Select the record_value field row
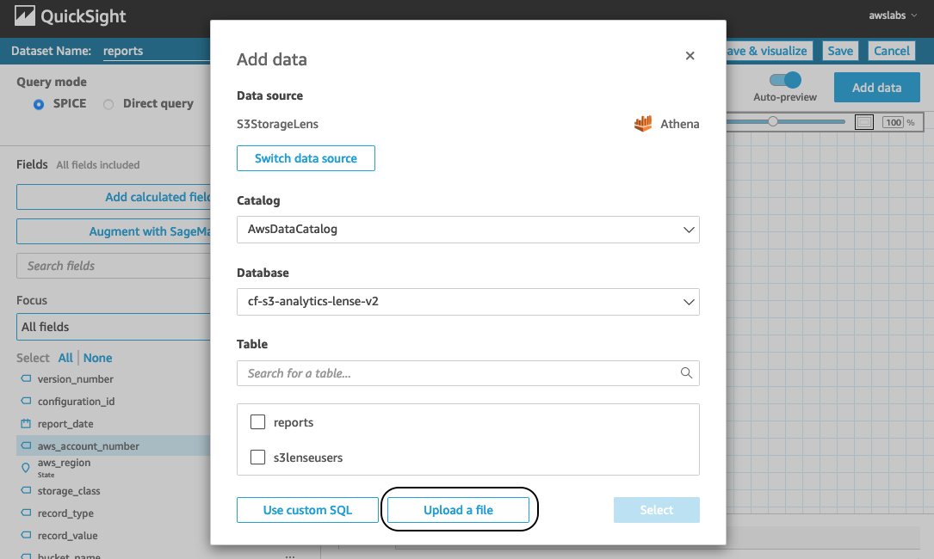 click(113, 536)
